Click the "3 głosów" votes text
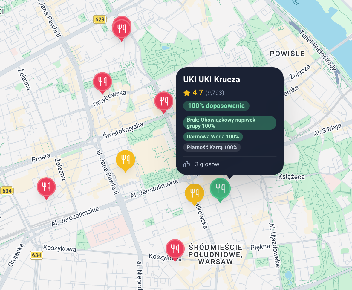Screen dimensions: 352x290 pyautogui.click(x=207, y=164)
